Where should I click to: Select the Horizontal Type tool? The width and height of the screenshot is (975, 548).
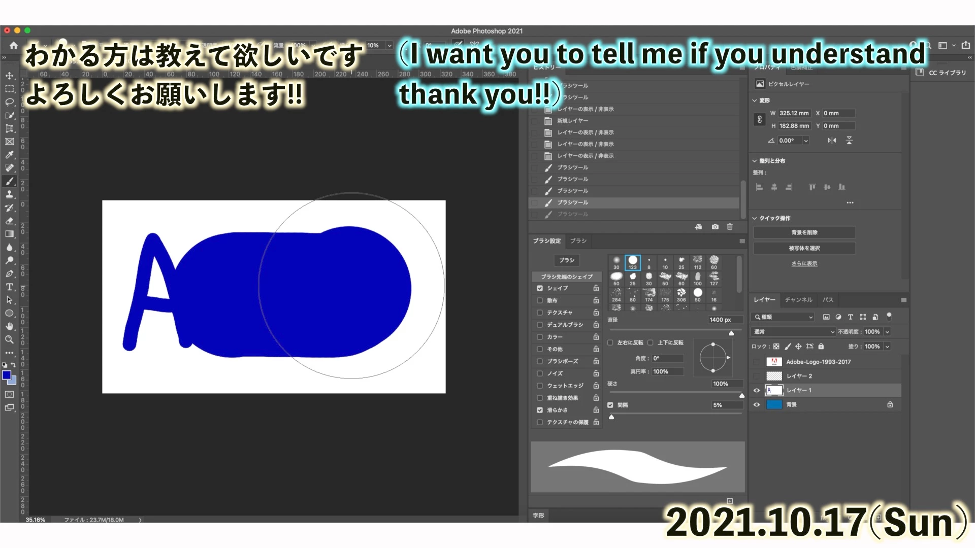point(9,287)
